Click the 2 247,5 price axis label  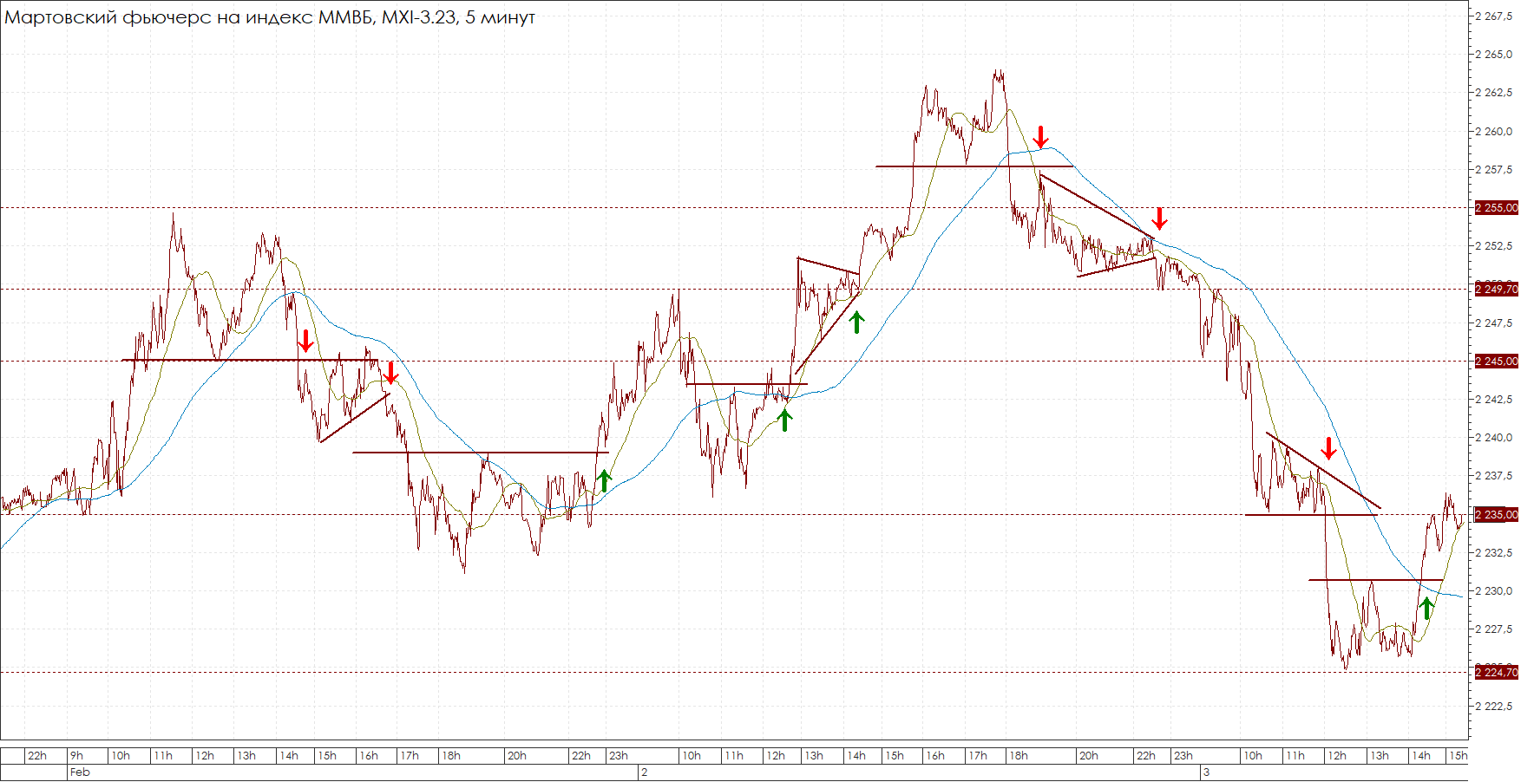(x=1493, y=323)
